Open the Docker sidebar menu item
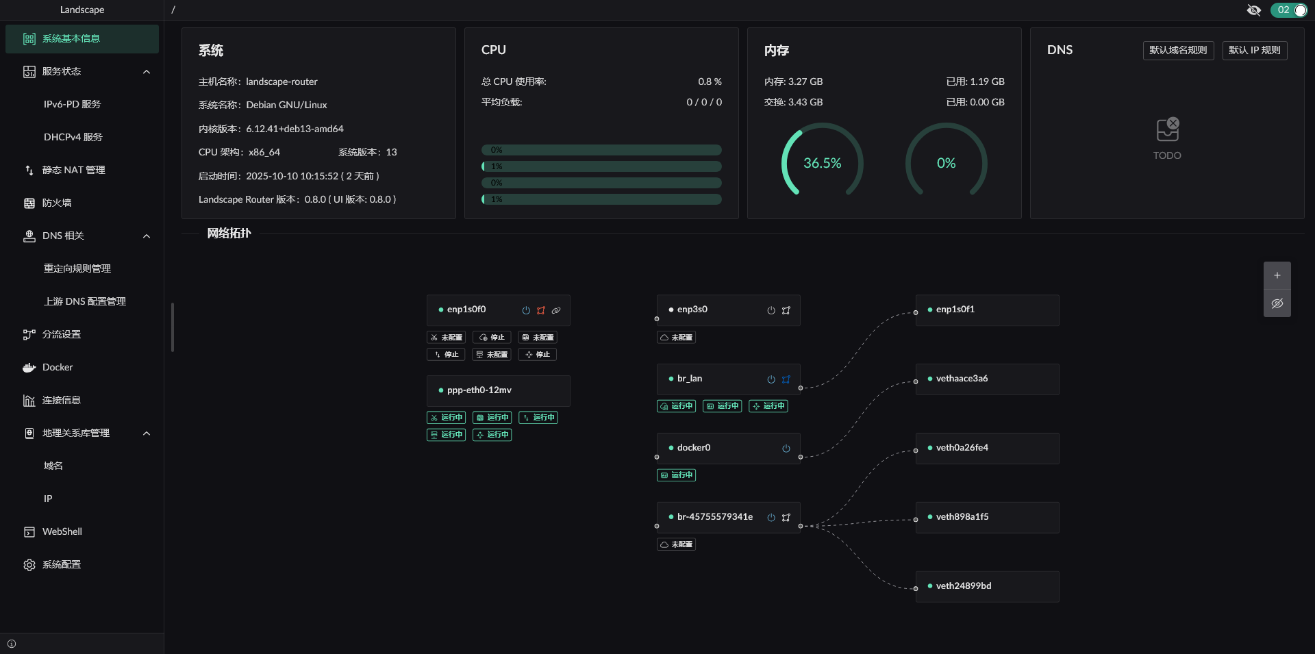 click(58, 367)
